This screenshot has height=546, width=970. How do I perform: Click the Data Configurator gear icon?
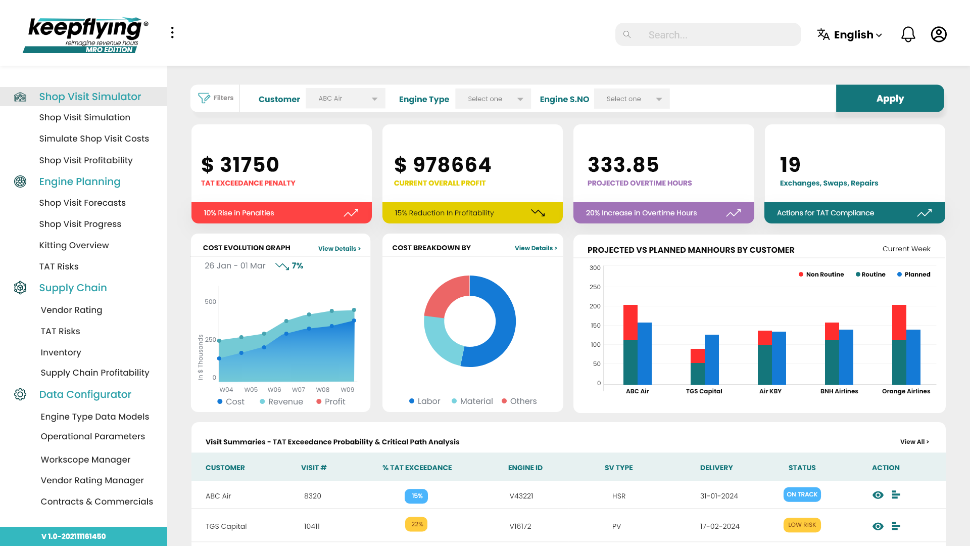click(x=20, y=395)
